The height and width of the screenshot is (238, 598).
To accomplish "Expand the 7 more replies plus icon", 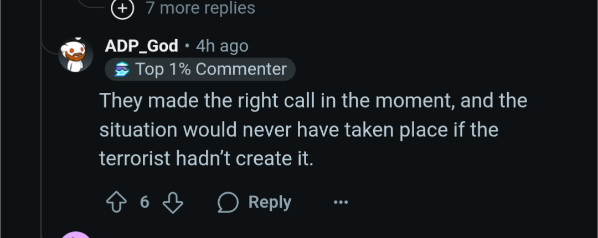I will click(x=123, y=8).
